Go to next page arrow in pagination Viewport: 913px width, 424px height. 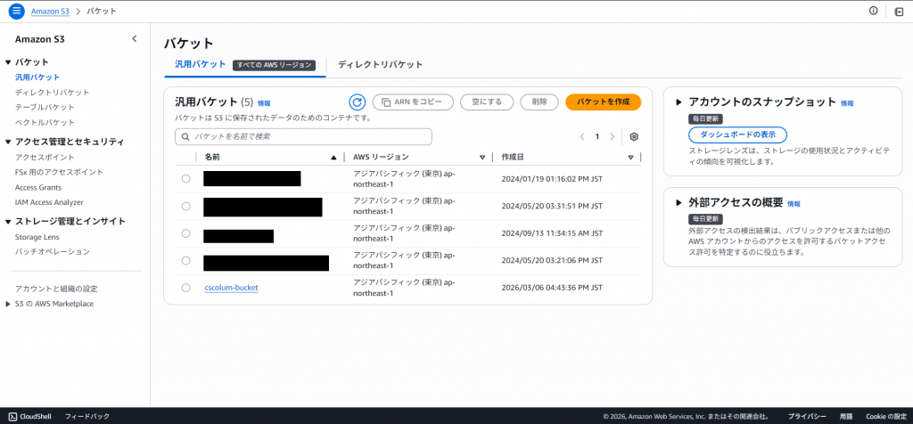click(x=611, y=137)
